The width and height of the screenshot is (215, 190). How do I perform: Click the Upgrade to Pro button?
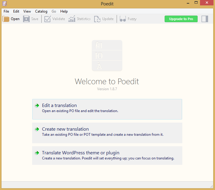click(181, 19)
